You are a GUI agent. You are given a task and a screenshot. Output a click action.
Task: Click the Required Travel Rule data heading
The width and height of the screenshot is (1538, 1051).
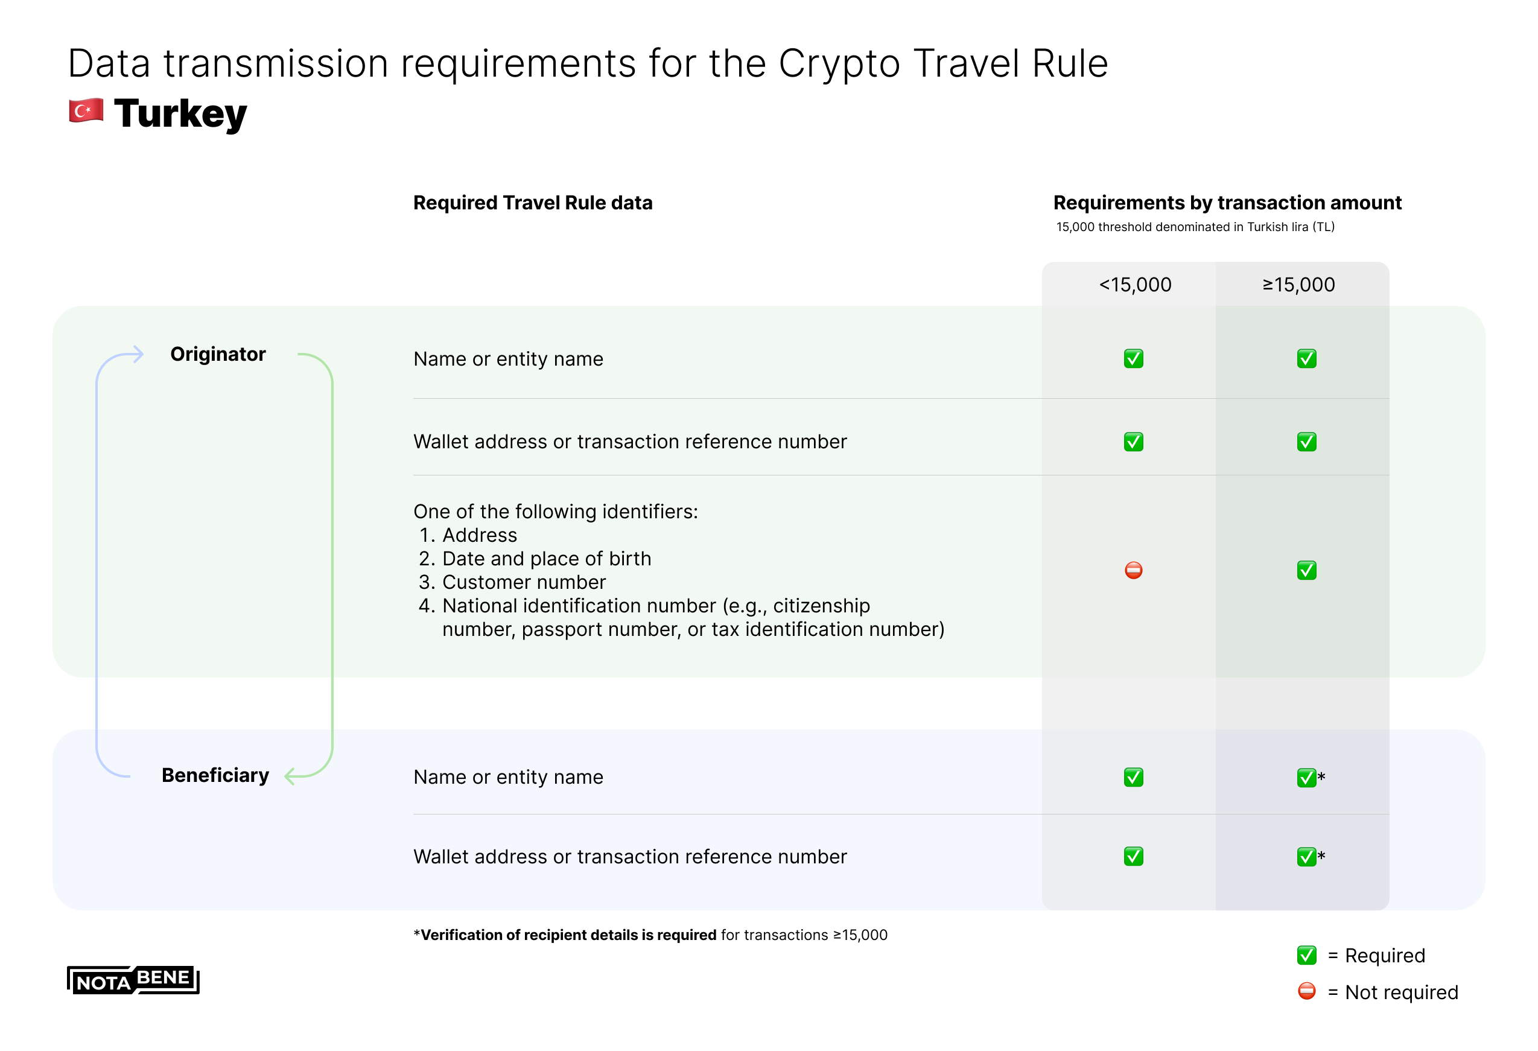coord(532,203)
